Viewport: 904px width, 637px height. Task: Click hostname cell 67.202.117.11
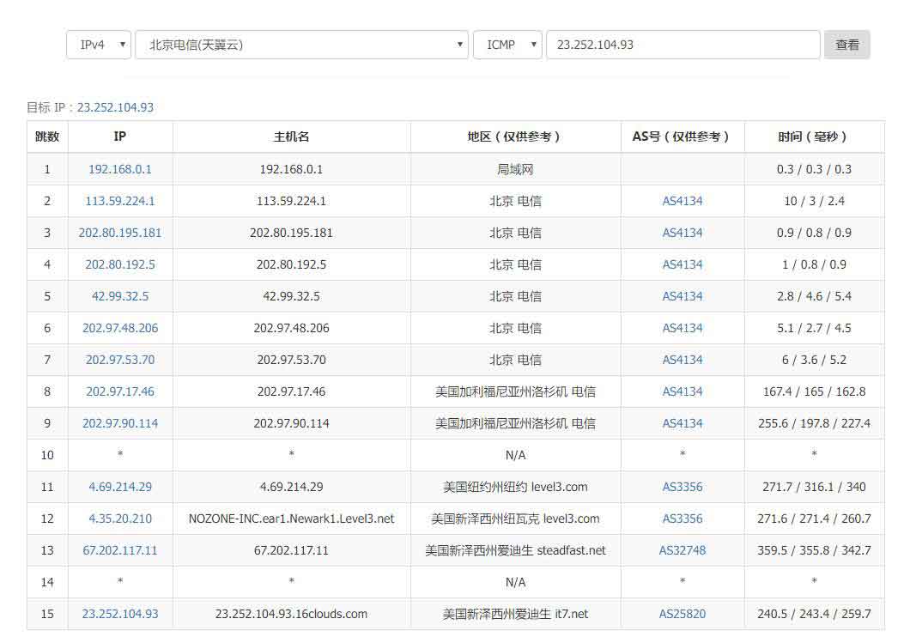pyautogui.click(x=291, y=550)
